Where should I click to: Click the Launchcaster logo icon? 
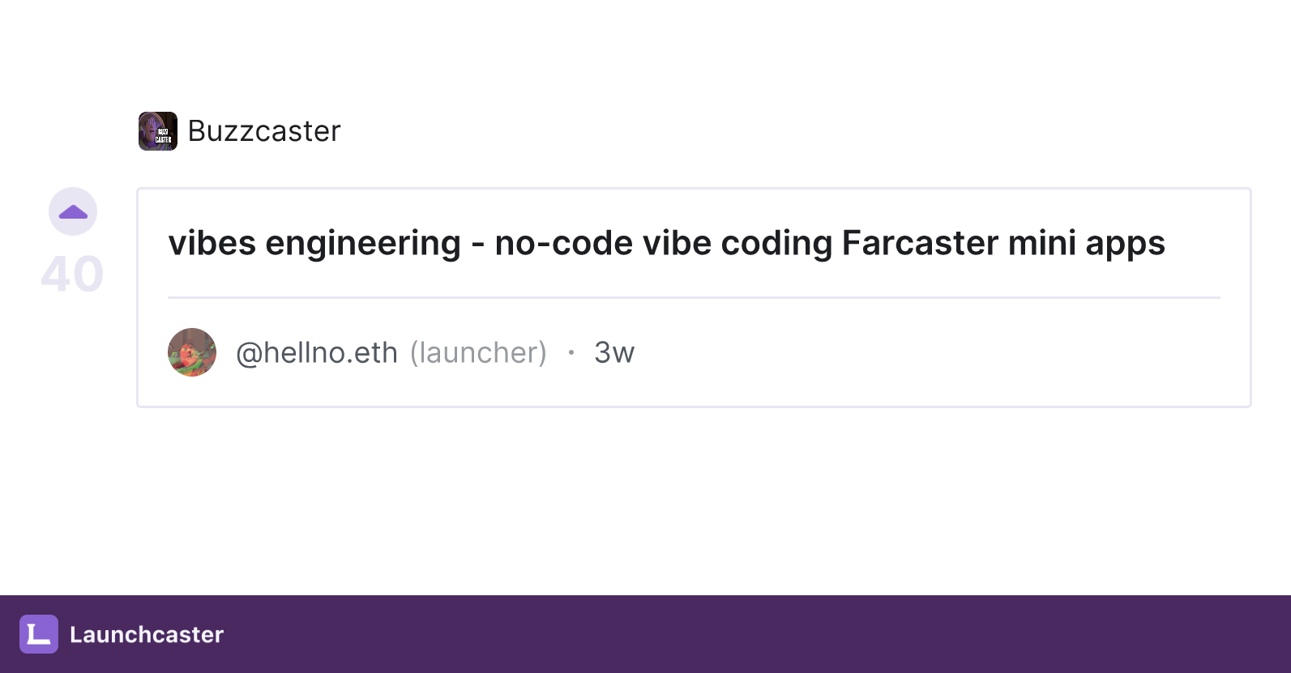[39, 634]
